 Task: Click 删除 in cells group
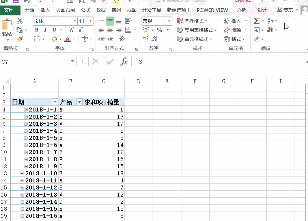pyautogui.click(x=233, y=30)
